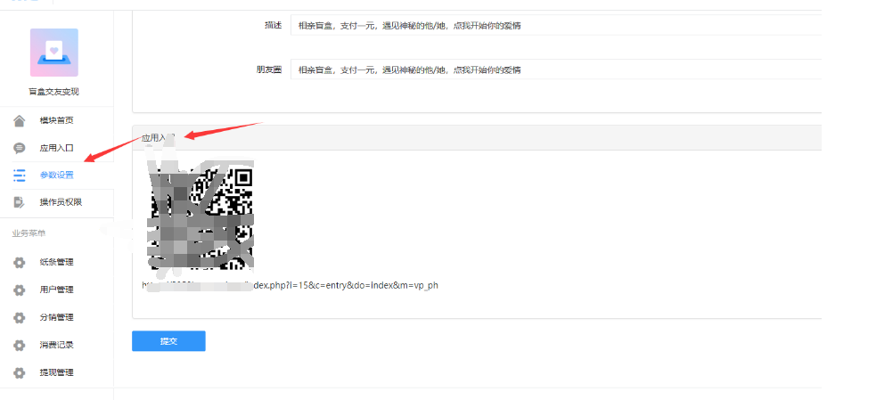The image size is (876, 400).
Task: Go to 纸条管理
Action: click(56, 263)
